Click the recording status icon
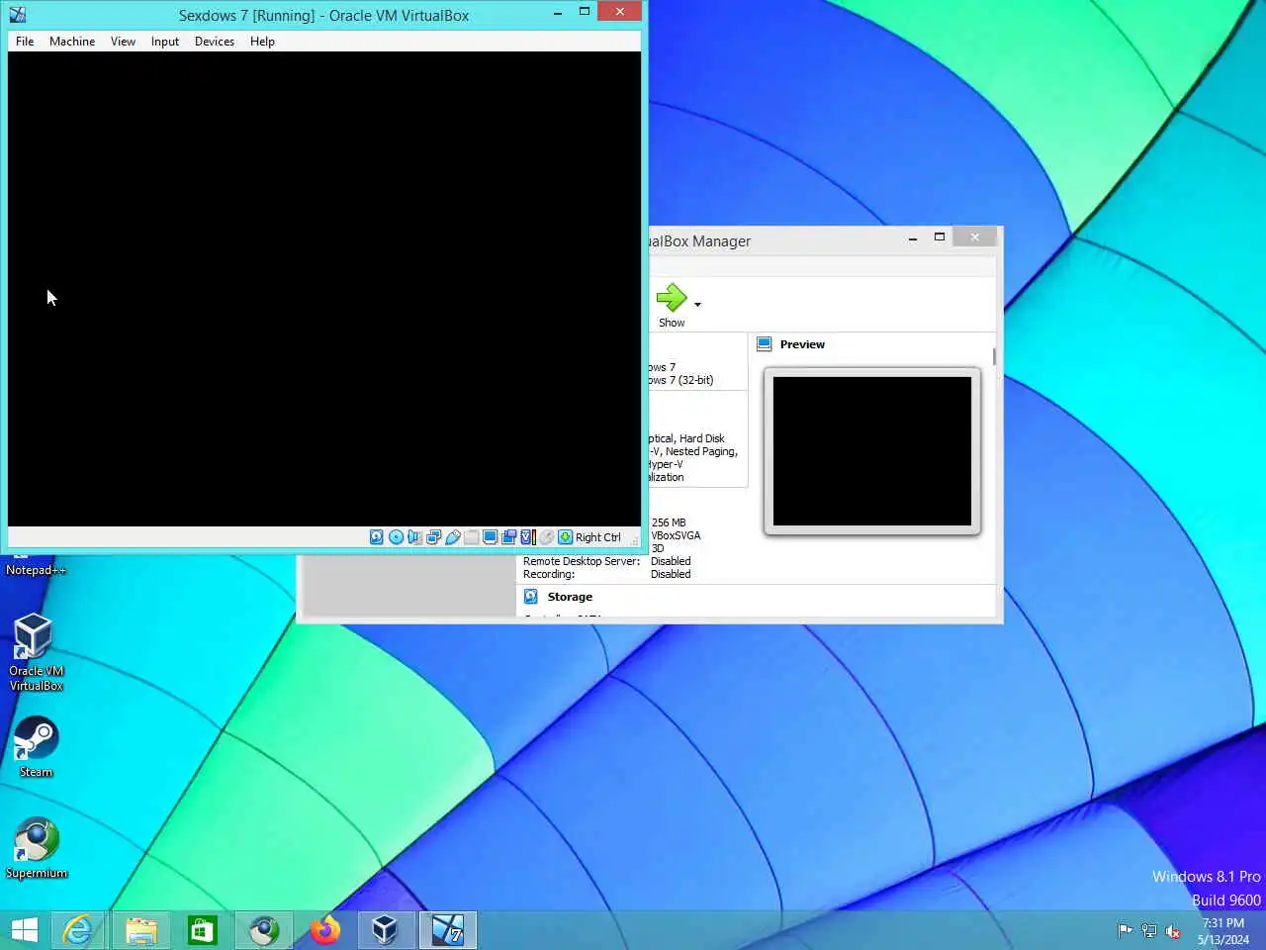 coord(508,537)
